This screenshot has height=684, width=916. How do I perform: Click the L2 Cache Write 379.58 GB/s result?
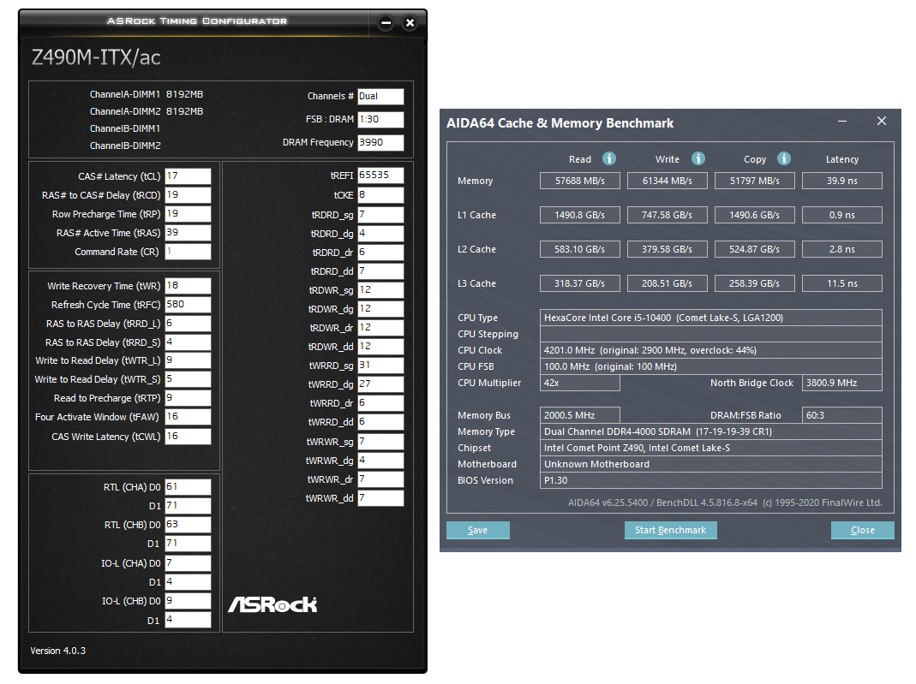coord(668,249)
